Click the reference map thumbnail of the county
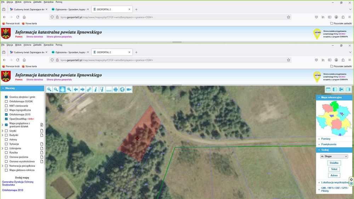Screen dimensions: 354x199 click(334, 118)
